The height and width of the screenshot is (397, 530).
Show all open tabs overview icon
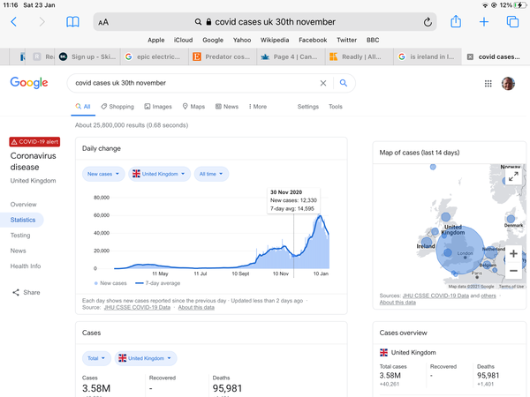click(x=512, y=22)
